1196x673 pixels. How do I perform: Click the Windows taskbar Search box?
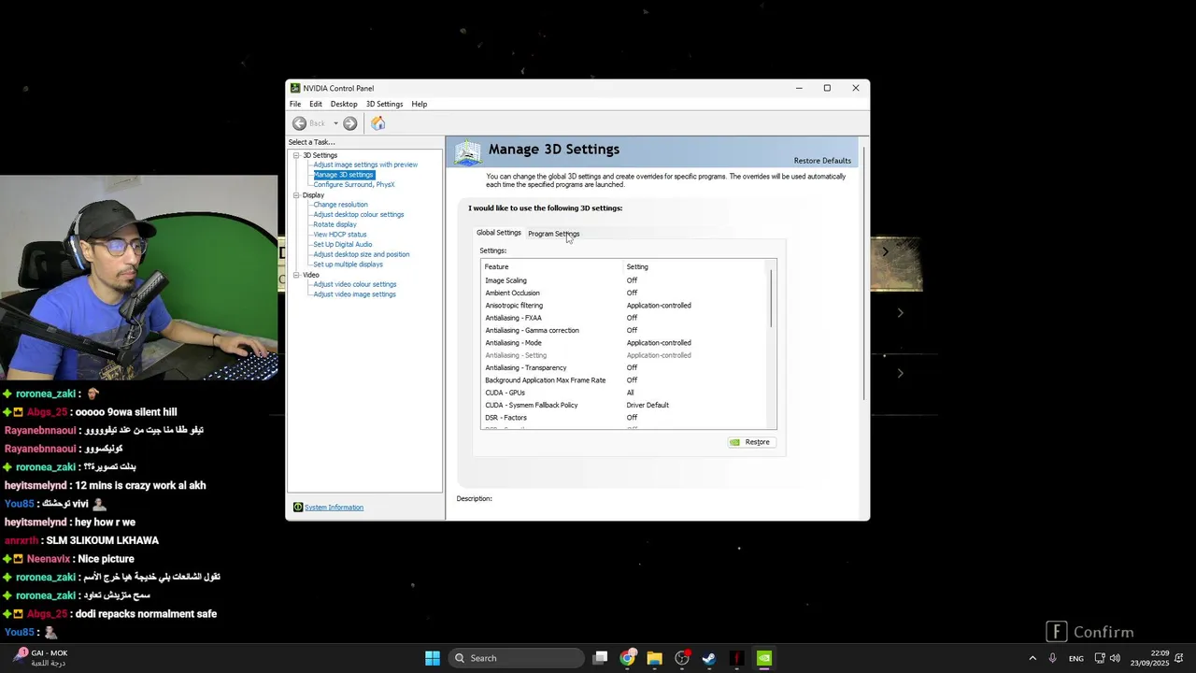tap(515, 658)
